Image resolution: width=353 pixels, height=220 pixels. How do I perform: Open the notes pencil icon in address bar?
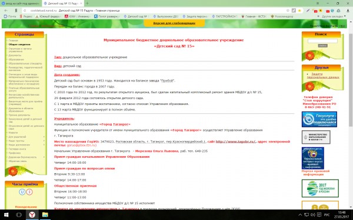tap(294, 11)
